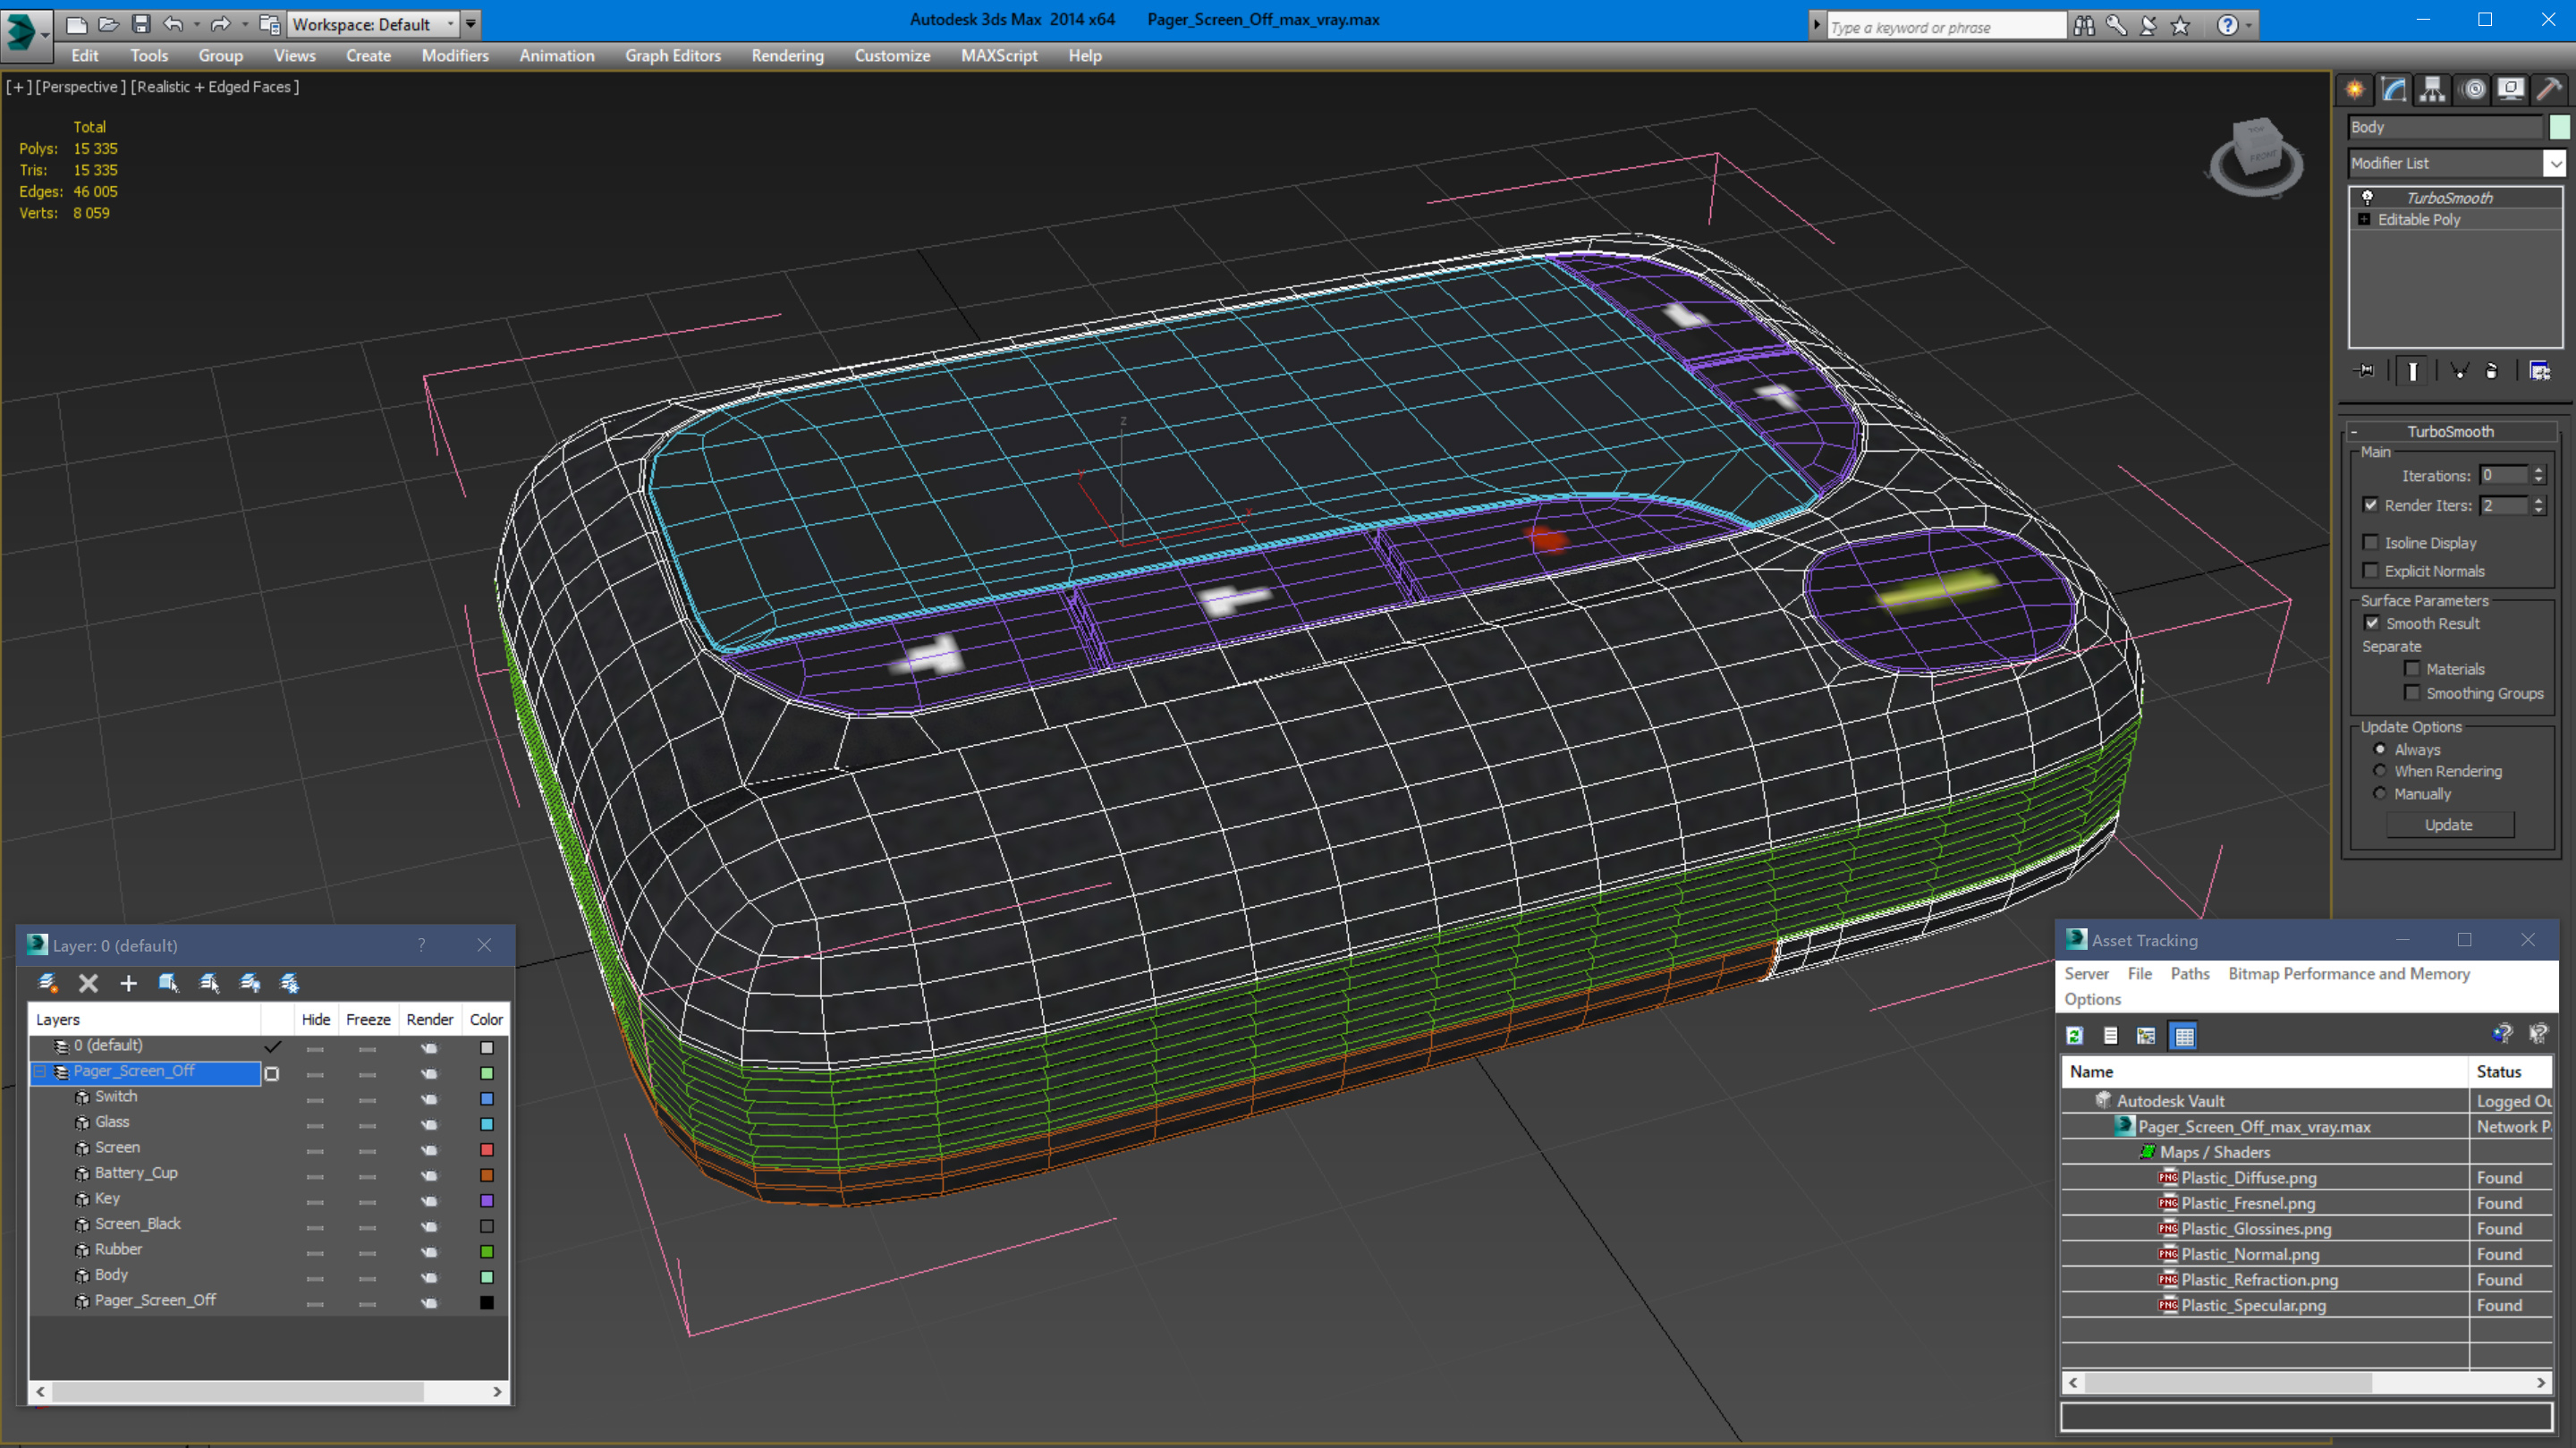Click Select Highlighted Objects and Layers icon
This screenshot has width=2576, height=1448.
[168, 983]
